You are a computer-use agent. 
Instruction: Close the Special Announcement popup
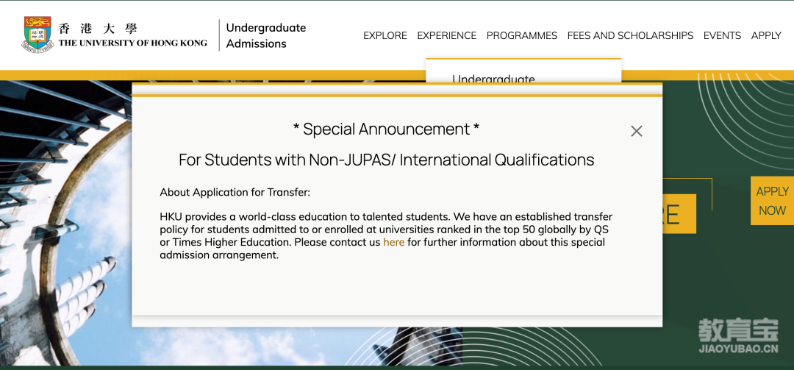[637, 131]
